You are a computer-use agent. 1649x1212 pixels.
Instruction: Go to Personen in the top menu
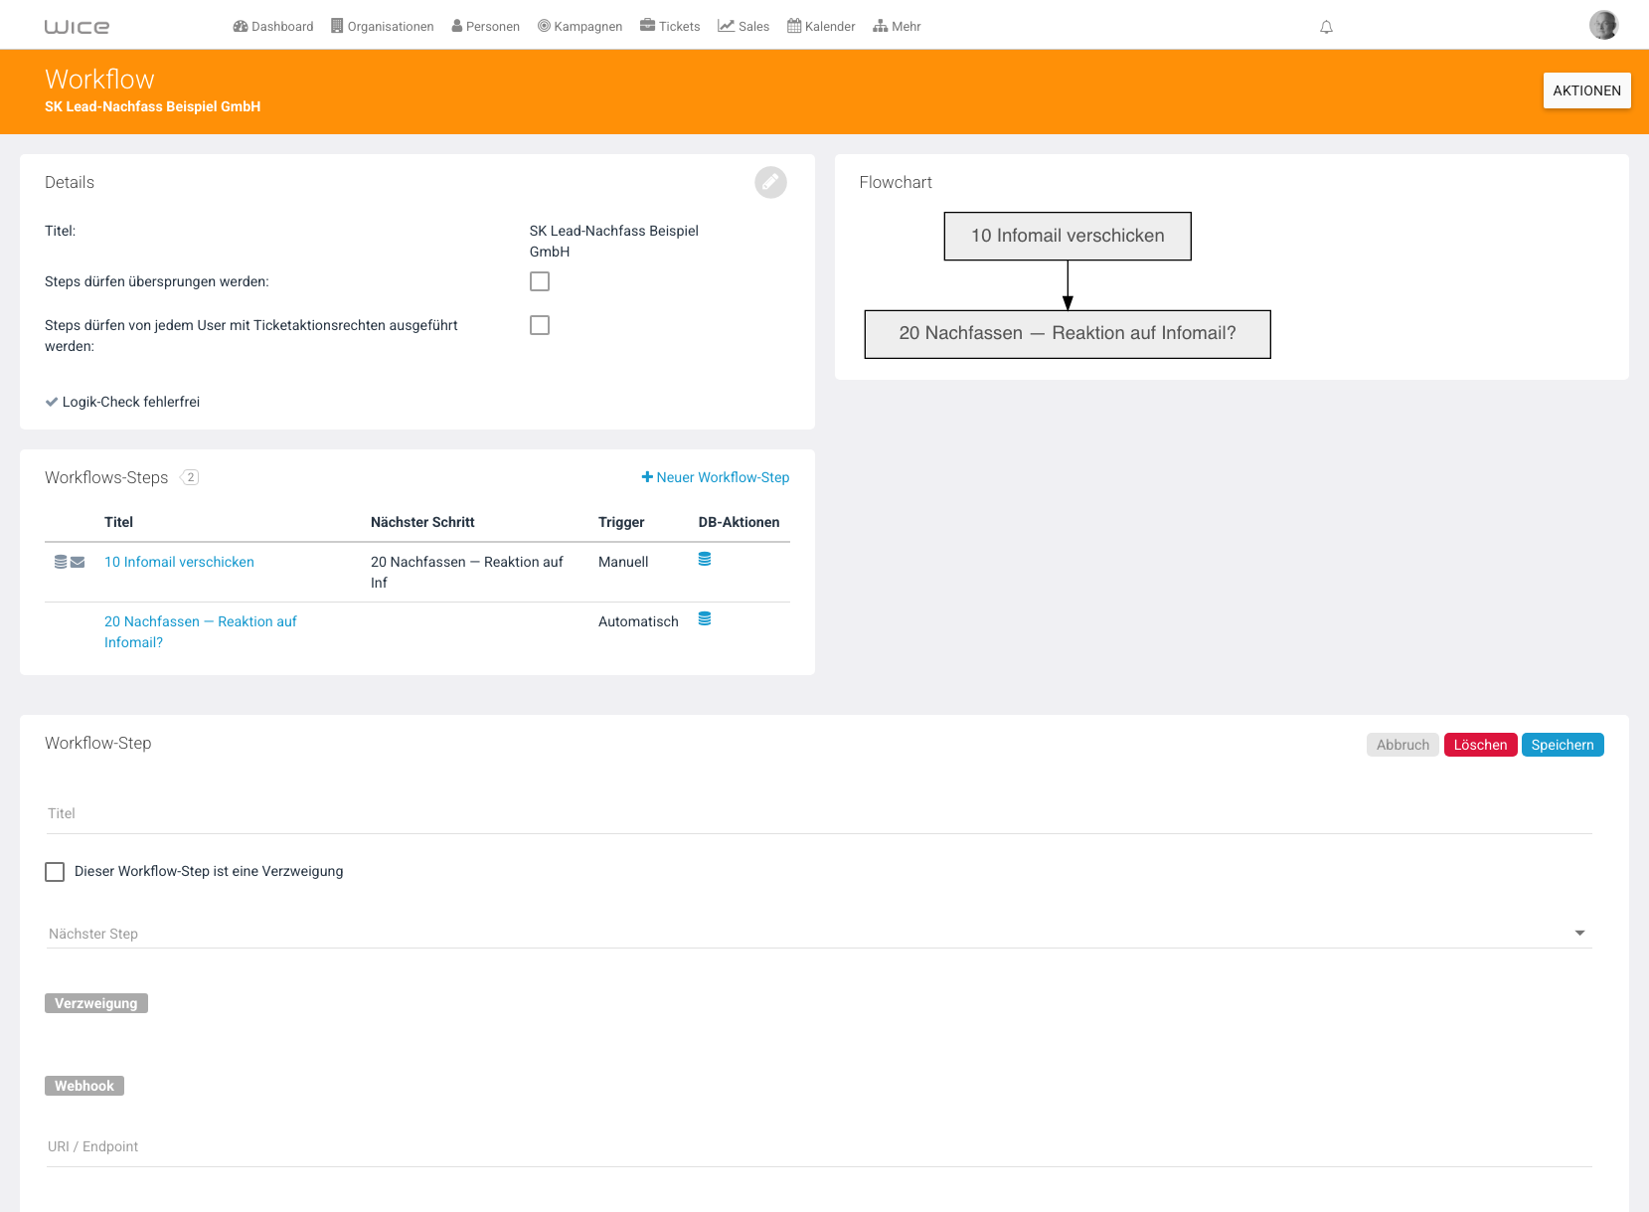pyautogui.click(x=486, y=26)
